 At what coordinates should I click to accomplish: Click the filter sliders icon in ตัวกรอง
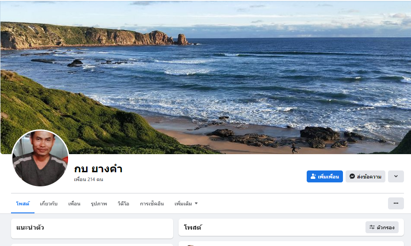coord(372,227)
